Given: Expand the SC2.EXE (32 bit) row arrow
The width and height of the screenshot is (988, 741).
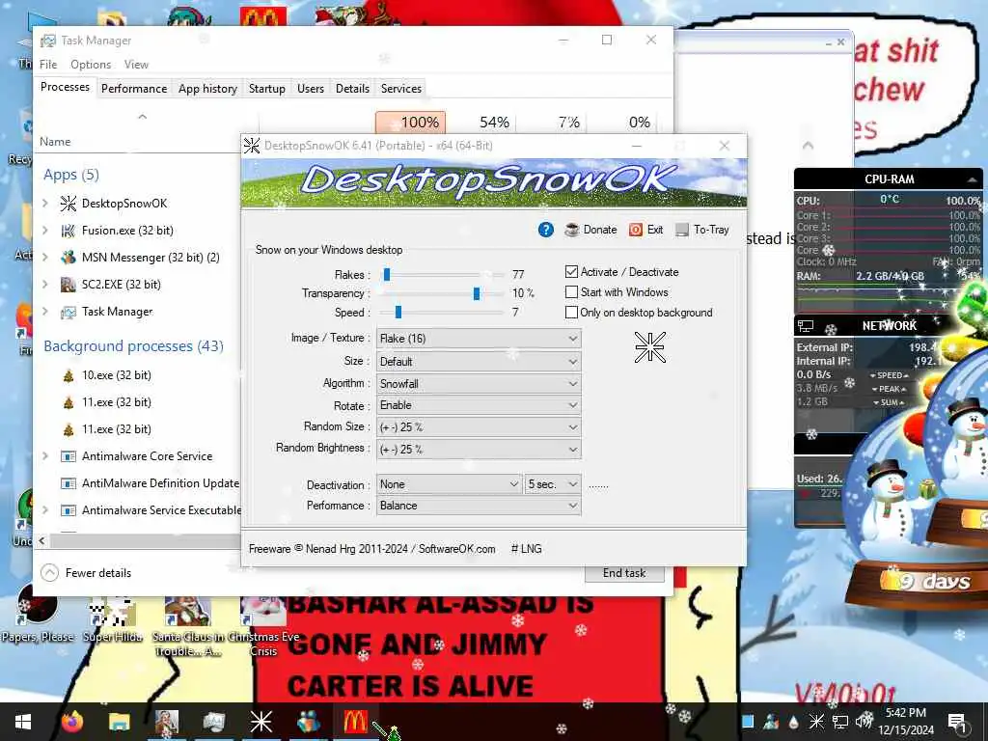Looking at the screenshot, I should pos(45,285).
